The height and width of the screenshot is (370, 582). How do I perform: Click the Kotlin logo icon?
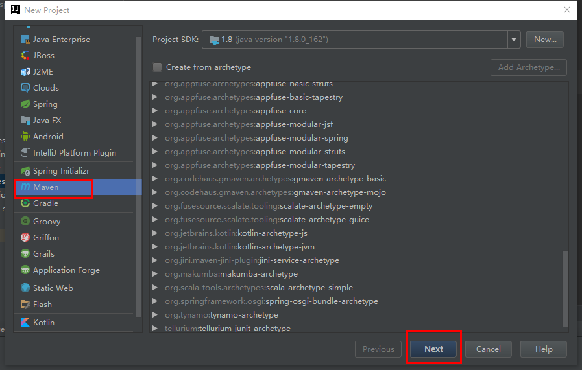click(x=25, y=322)
